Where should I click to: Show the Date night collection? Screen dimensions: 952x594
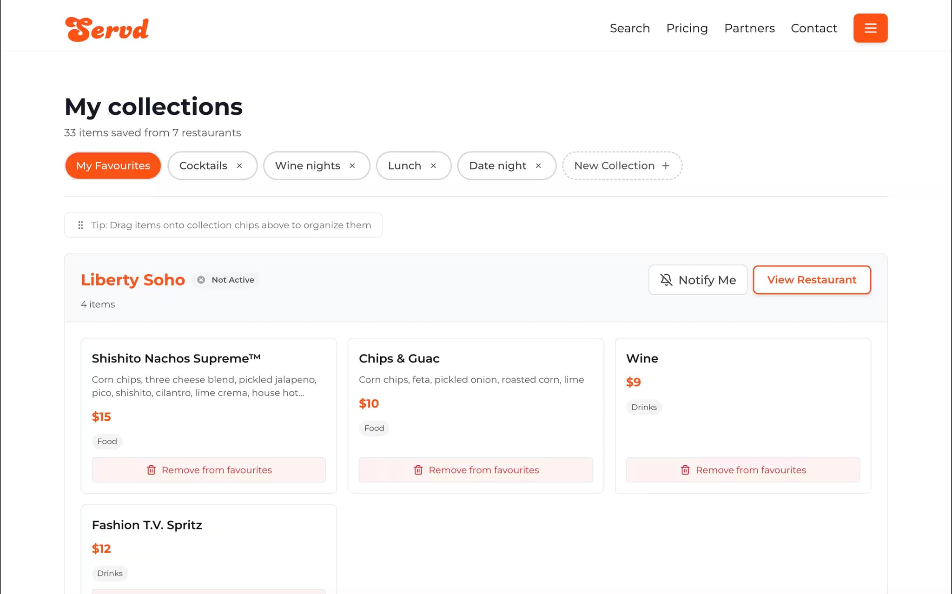[x=498, y=166]
